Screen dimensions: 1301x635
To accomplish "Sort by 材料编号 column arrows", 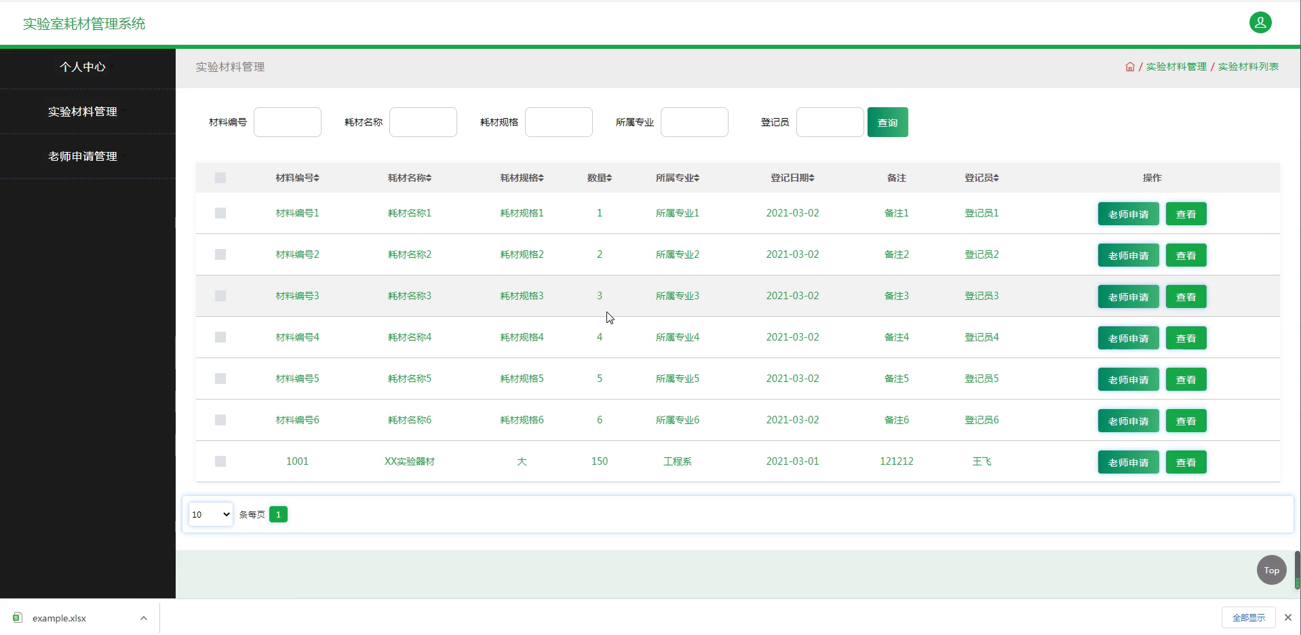I will point(317,178).
